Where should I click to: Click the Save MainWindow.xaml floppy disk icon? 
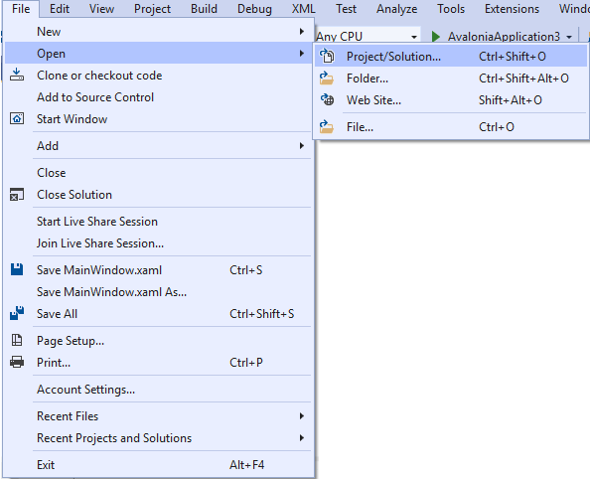17,269
